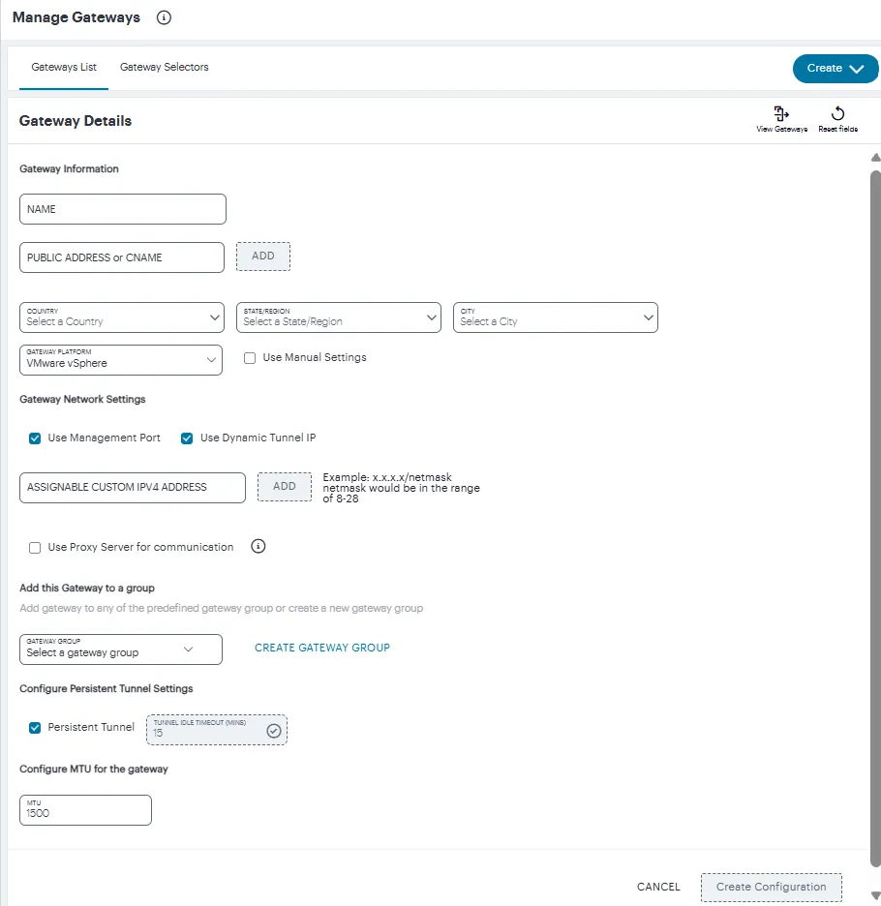Open the Create dropdown button
Image resolution: width=881 pixels, height=906 pixels.
coord(835,69)
